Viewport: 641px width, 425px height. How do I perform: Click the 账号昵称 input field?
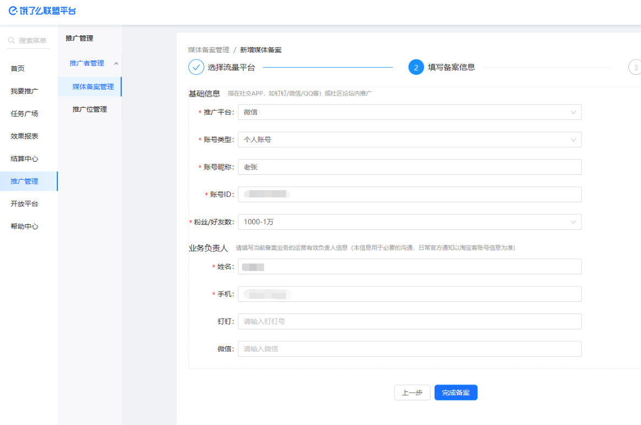coord(409,167)
